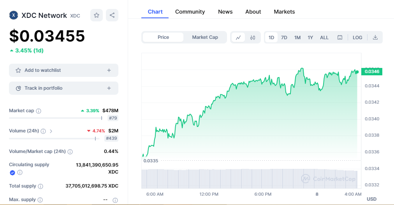The height and width of the screenshot is (205, 394).
Task: Click the volume bars under the chart
Action: (250, 179)
